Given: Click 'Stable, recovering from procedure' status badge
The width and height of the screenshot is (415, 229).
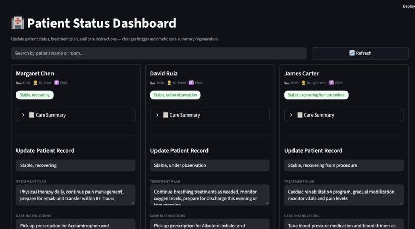Looking at the screenshot, I should [316, 95].
